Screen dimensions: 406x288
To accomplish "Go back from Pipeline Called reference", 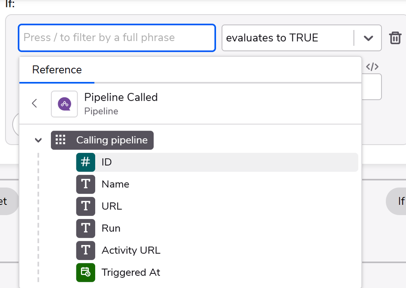I will click(35, 103).
